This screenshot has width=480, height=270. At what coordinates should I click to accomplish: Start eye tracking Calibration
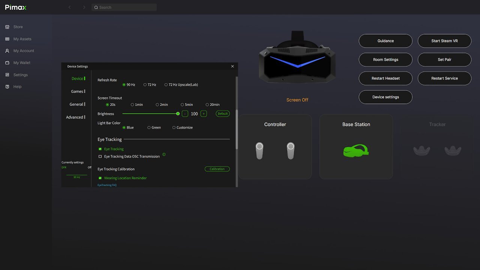(x=217, y=169)
